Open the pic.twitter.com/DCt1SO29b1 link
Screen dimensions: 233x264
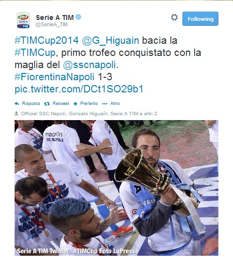[x=79, y=89]
